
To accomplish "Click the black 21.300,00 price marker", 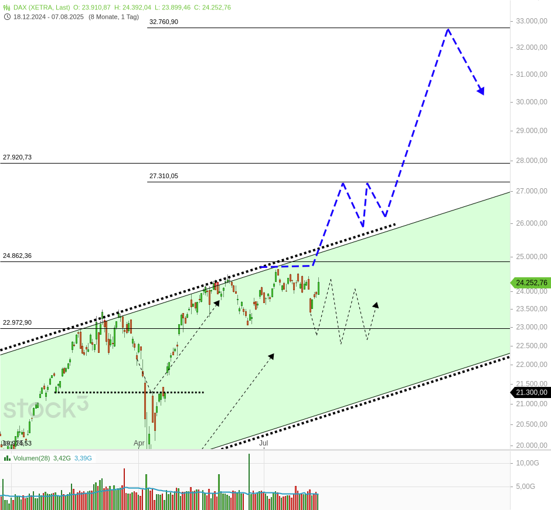I will pyautogui.click(x=530, y=392).
